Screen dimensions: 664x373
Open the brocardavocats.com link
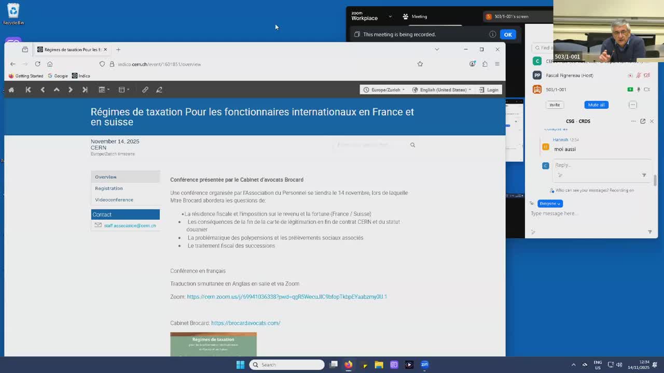245,323
